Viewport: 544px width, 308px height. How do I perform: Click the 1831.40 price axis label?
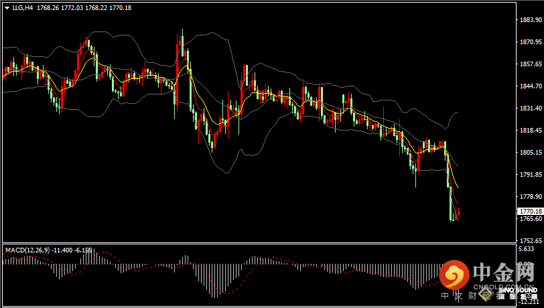(531, 108)
